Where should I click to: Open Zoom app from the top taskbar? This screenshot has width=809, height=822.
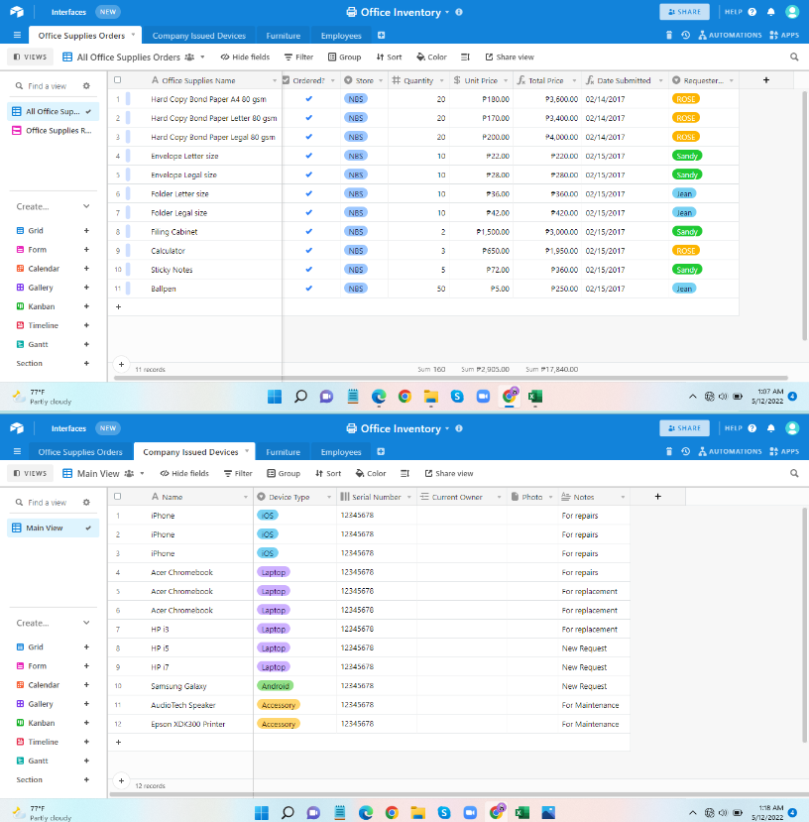(x=483, y=397)
